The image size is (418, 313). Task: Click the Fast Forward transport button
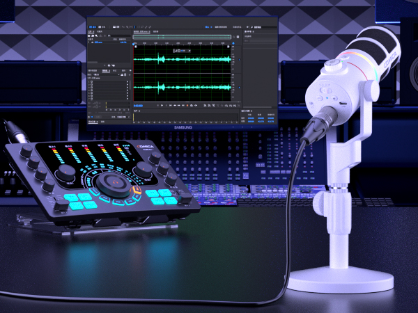(x=179, y=106)
